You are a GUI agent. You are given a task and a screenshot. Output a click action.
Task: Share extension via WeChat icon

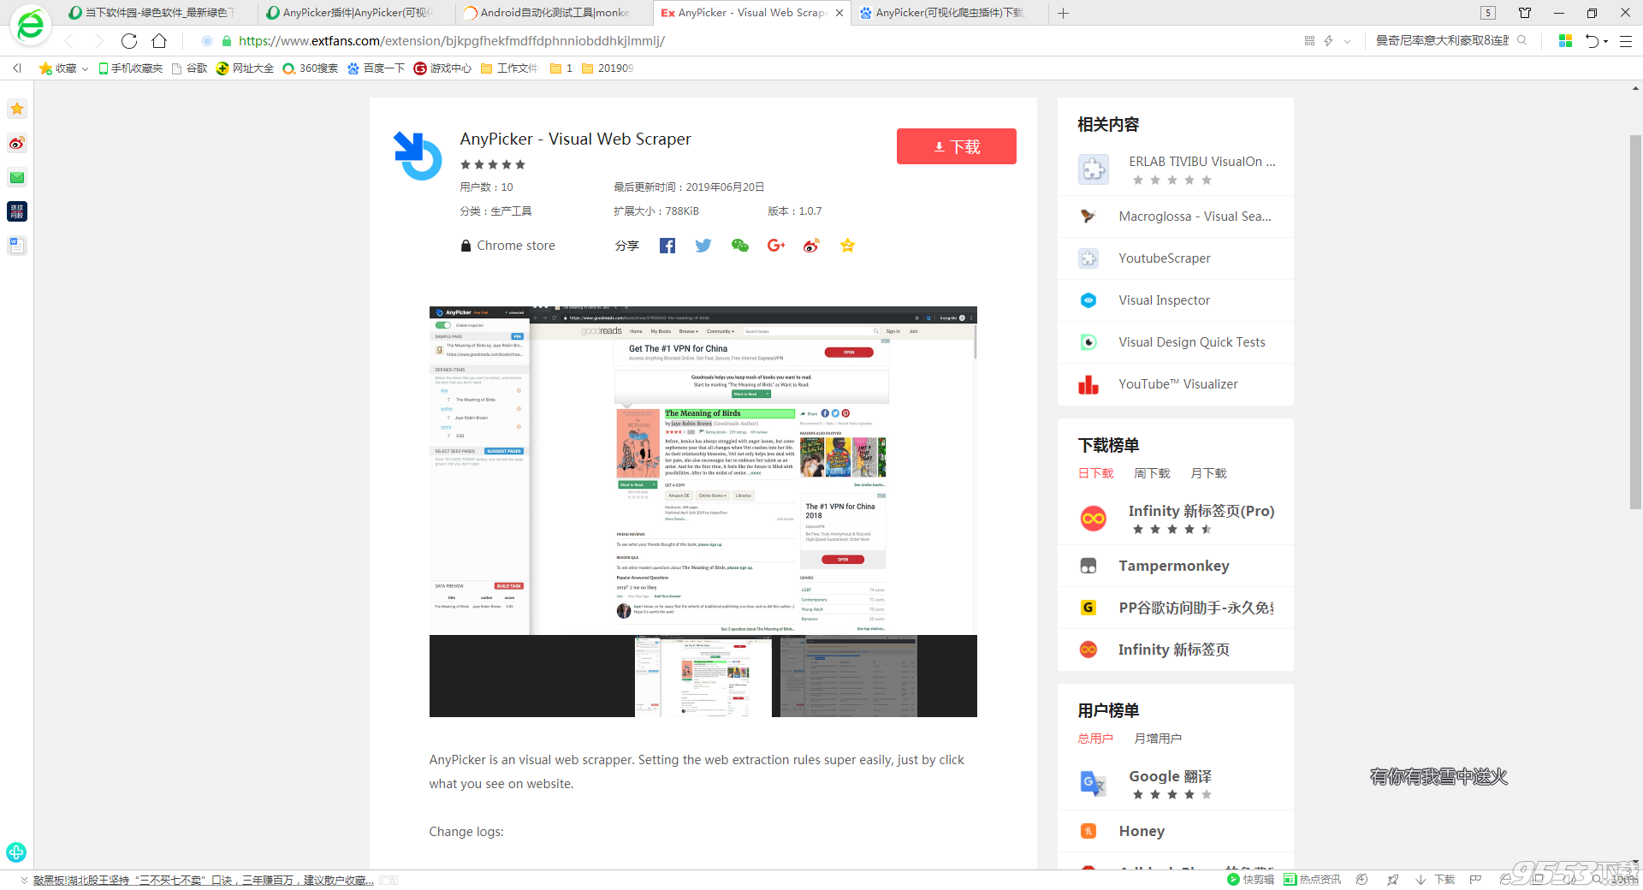point(740,246)
